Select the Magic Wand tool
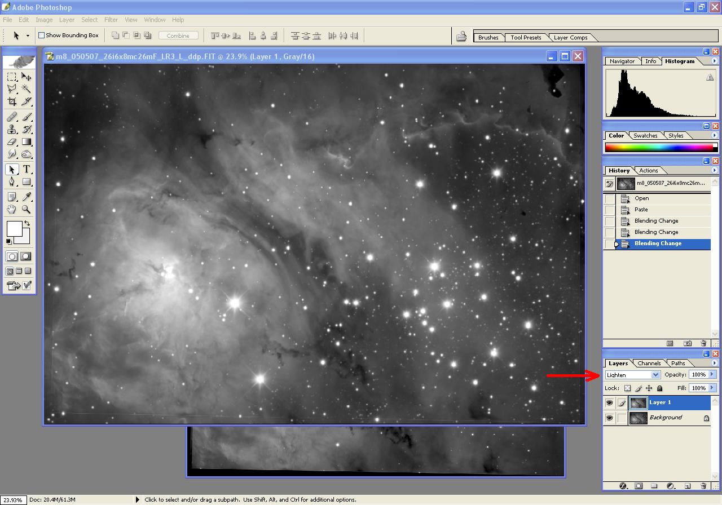722x505 pixels. pos(27,89)
